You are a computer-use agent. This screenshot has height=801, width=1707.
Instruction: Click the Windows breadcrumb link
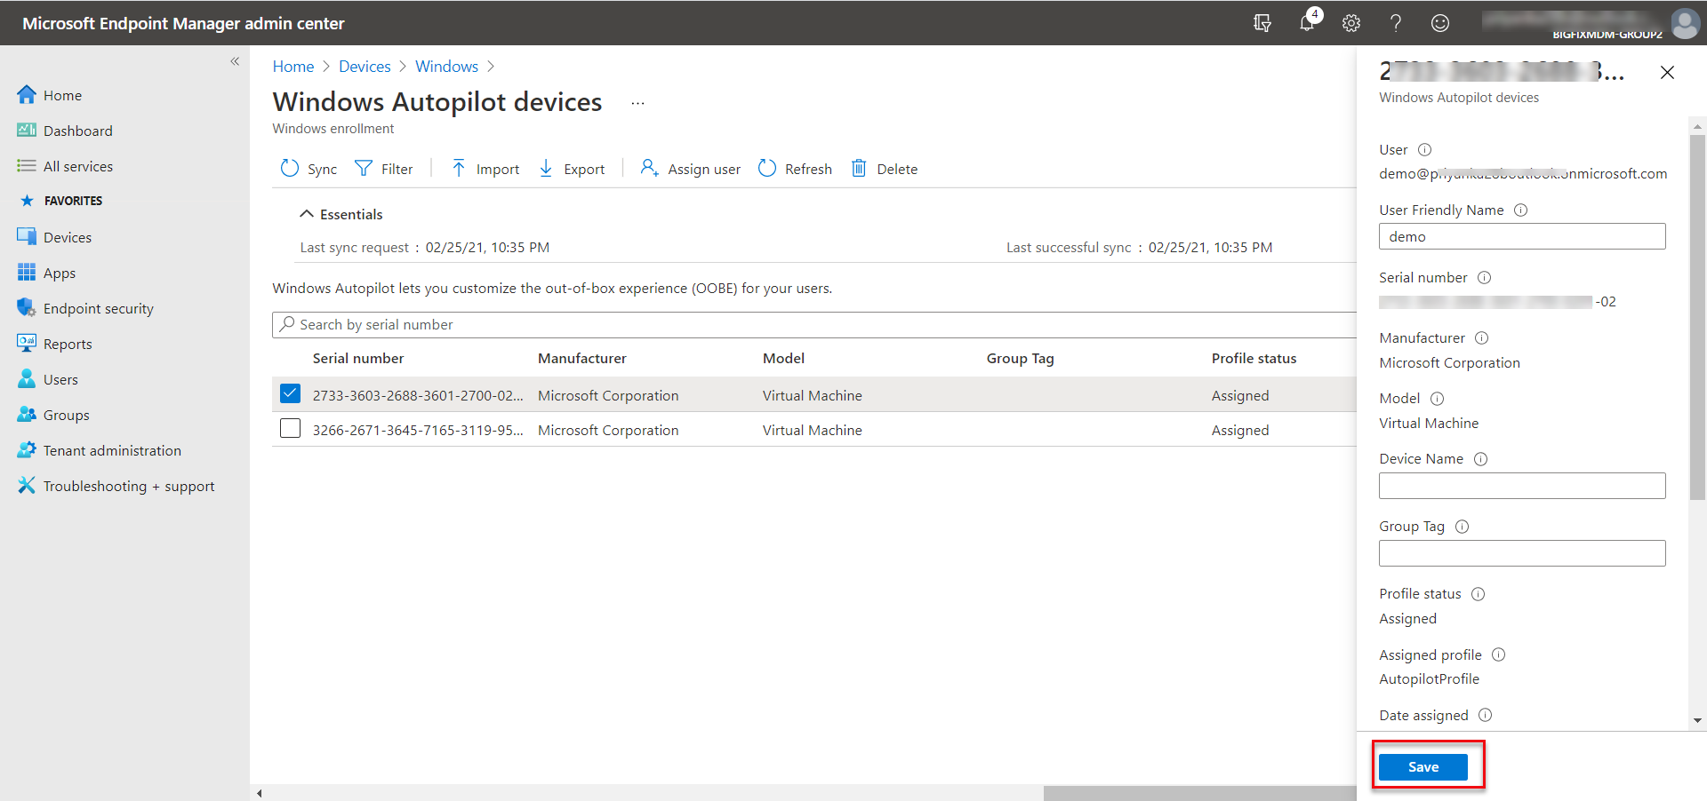pos(446,67)
